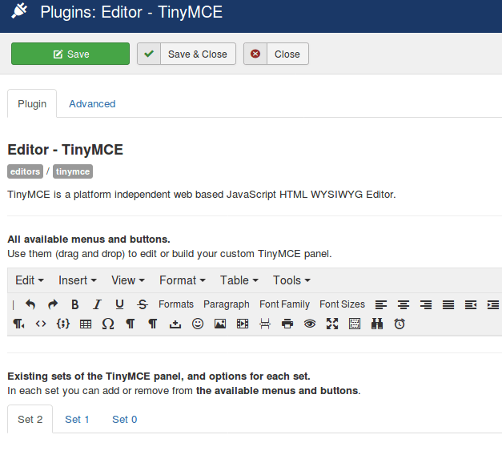
Task: Click the Print printer icon
Action: pyautogui.click(x=287, y=324)
